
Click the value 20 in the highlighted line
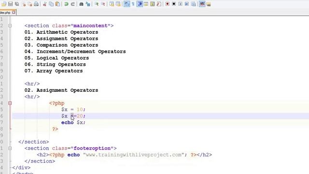pos(80,116)
